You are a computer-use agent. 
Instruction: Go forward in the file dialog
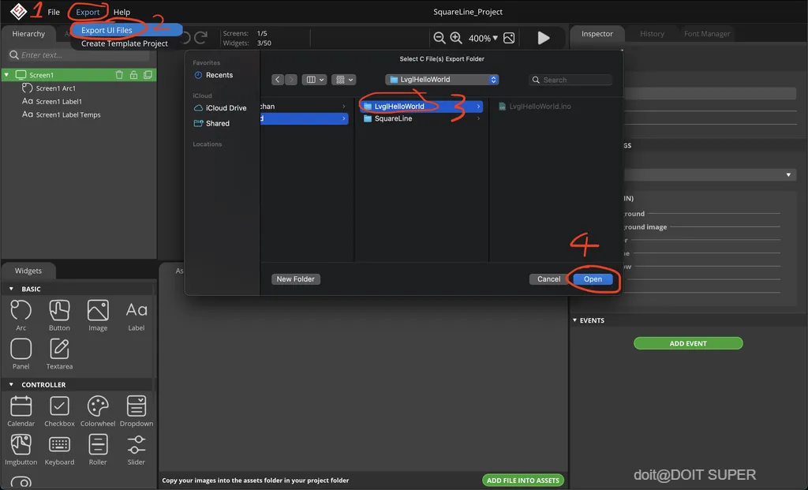pyautogui.click(x=291, y=80)
